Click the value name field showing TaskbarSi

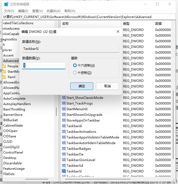(x=71, y=49)
